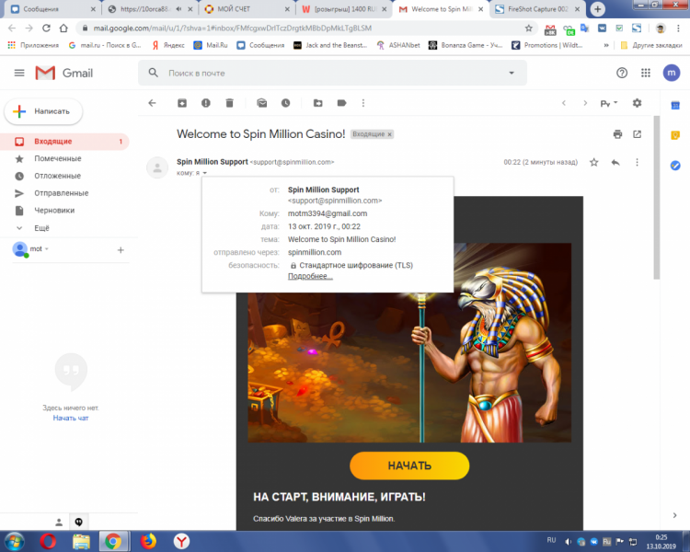Open the Google apps grid
The width and height of the screenshot is (690, 552).
[646, 73]
